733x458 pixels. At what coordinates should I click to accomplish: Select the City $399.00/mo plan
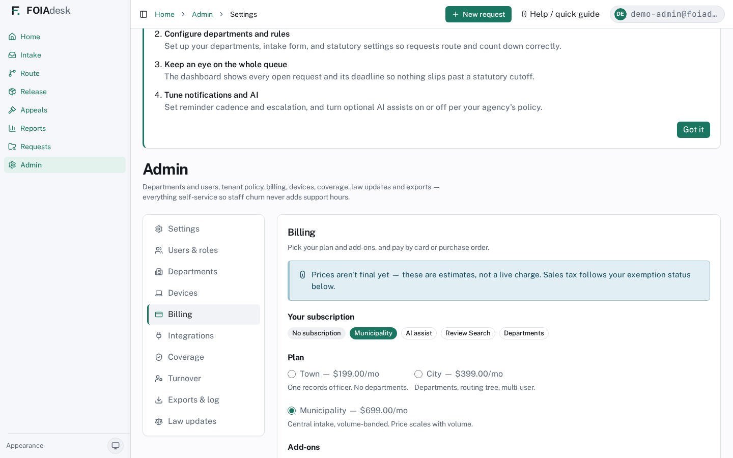[x=418, y=374]
